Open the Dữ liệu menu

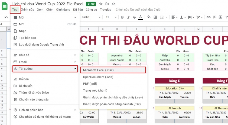[x=78, y=9]
